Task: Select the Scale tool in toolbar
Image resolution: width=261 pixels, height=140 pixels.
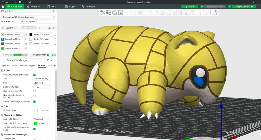Action: (x=162, y=12)
